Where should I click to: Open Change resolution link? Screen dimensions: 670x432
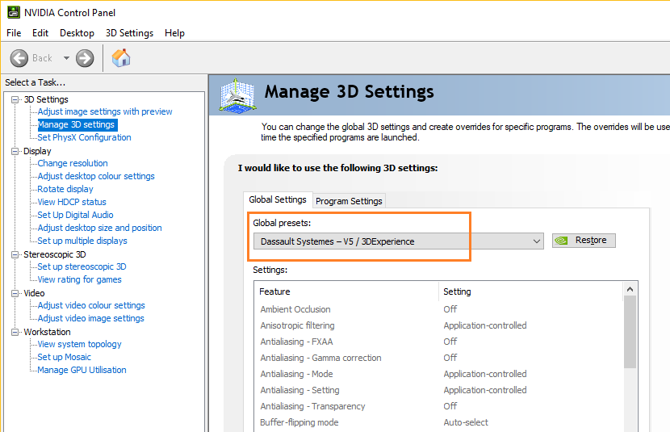click(73, 163)
